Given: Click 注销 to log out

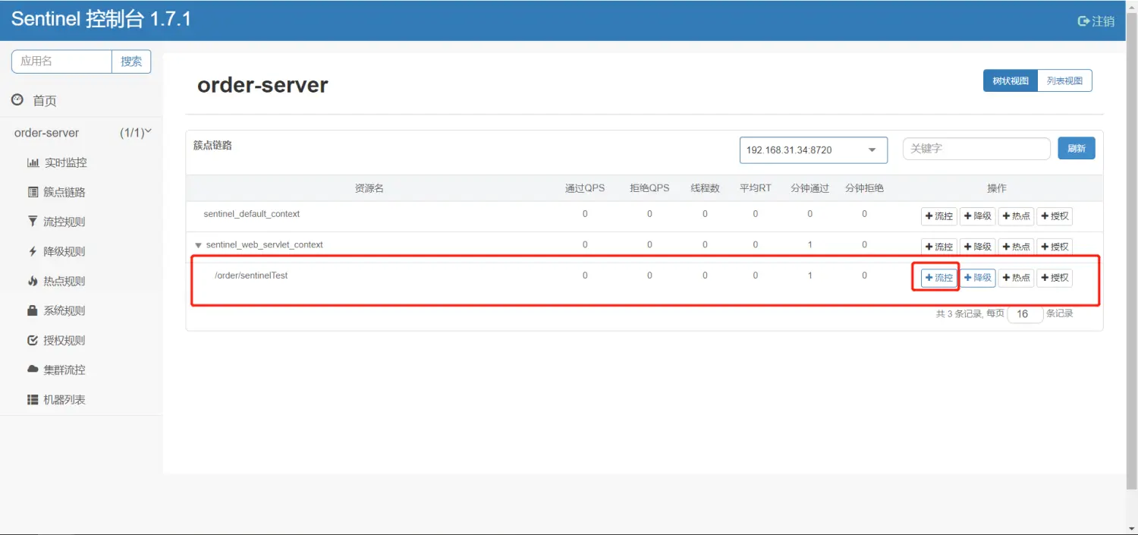Looking at the screenshot, I should 1096,21.
